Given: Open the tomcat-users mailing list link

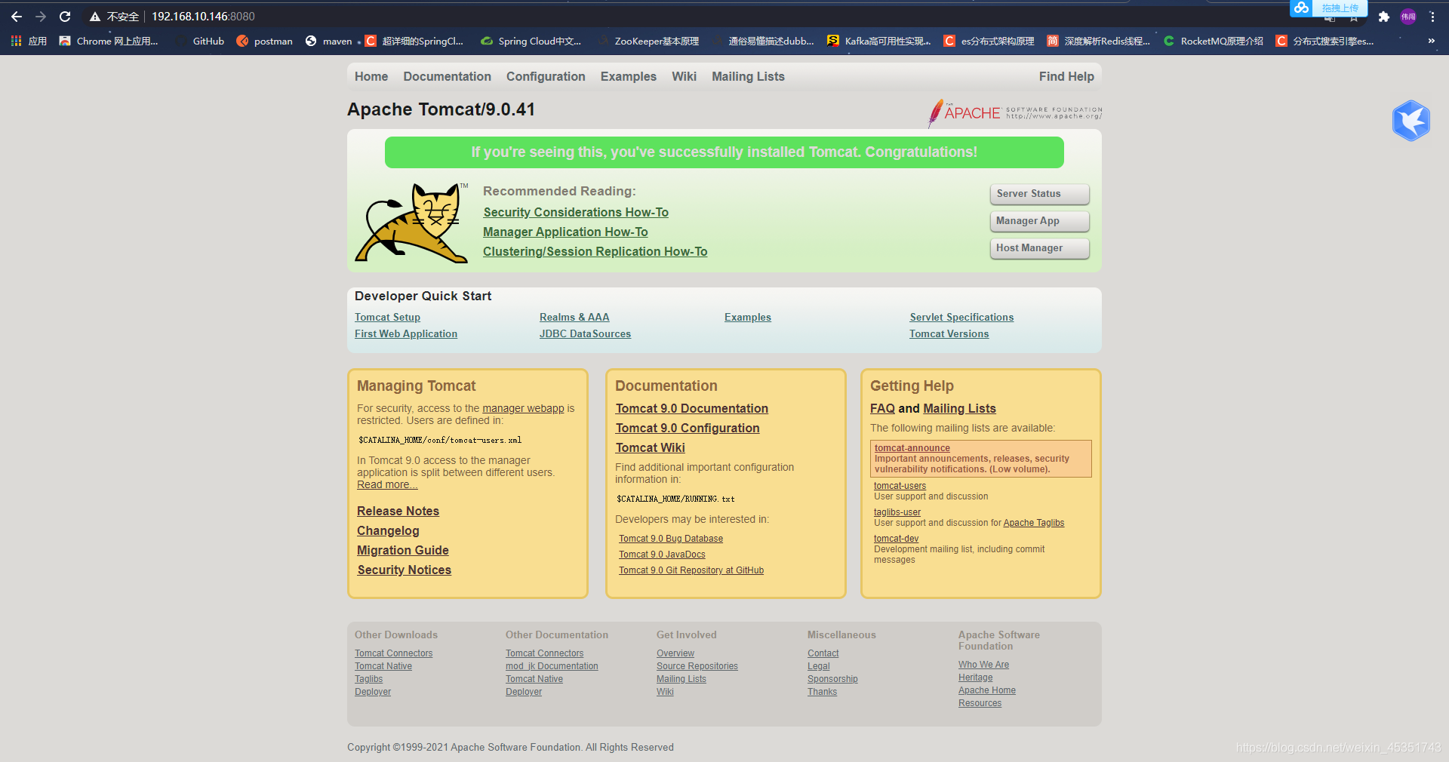Looking at the screenshot, I should (900, 486).
